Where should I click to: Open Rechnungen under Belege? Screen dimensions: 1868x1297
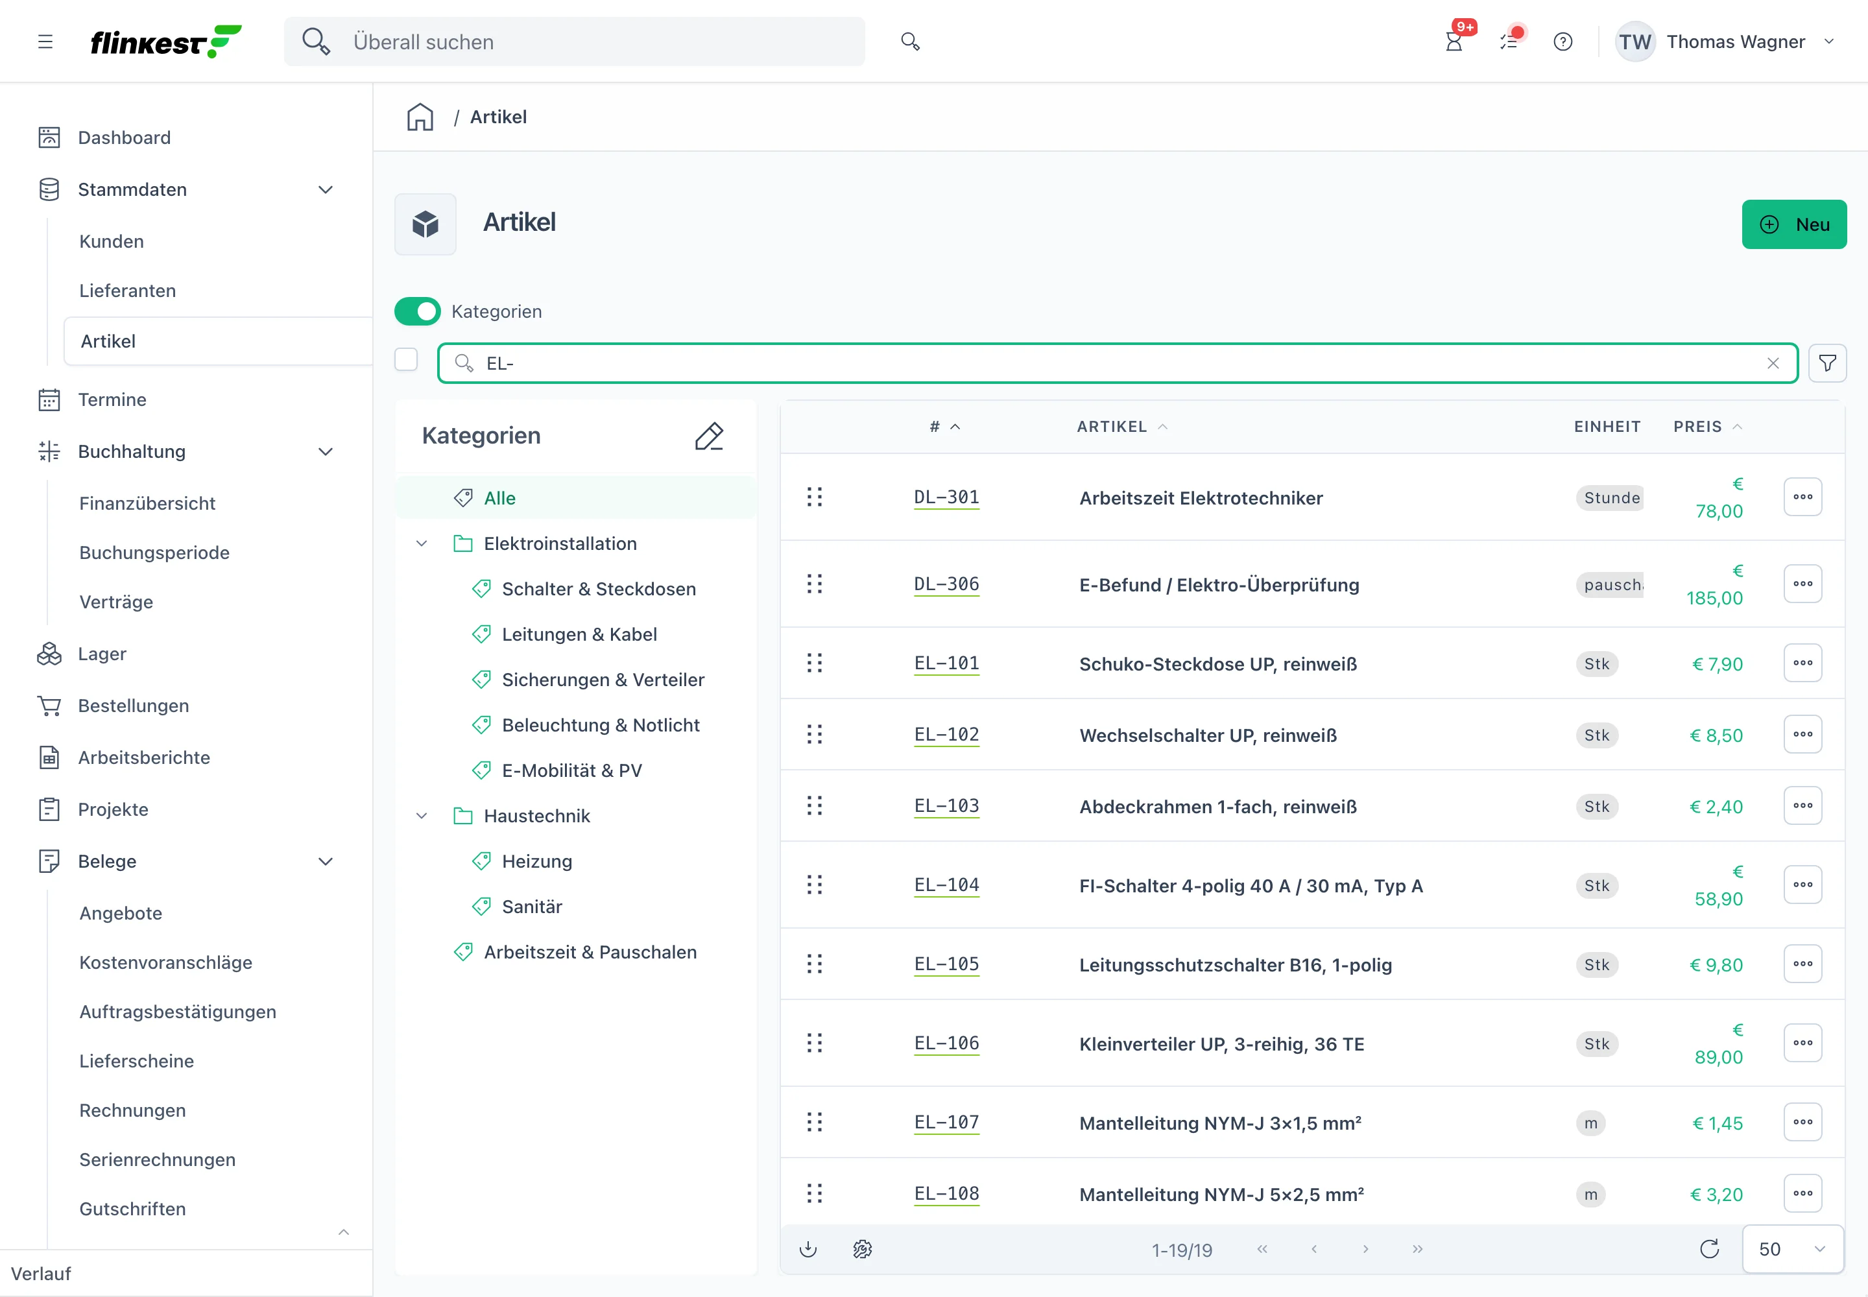(132, 1110)
